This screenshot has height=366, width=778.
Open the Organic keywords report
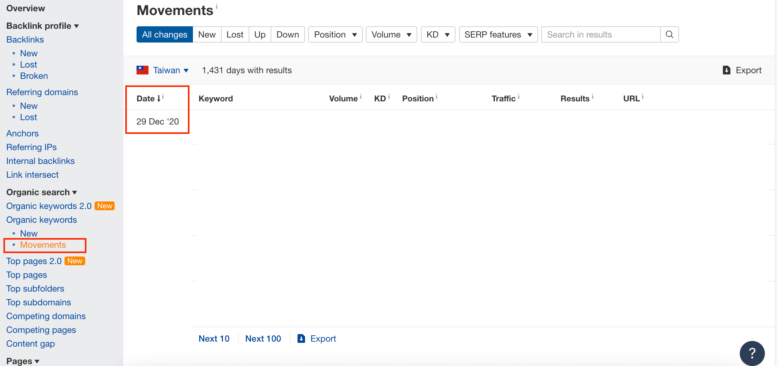tap(41, 220)
